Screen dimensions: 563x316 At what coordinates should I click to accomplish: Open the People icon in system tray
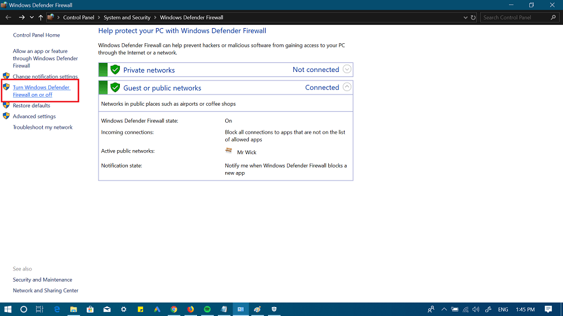431,309
